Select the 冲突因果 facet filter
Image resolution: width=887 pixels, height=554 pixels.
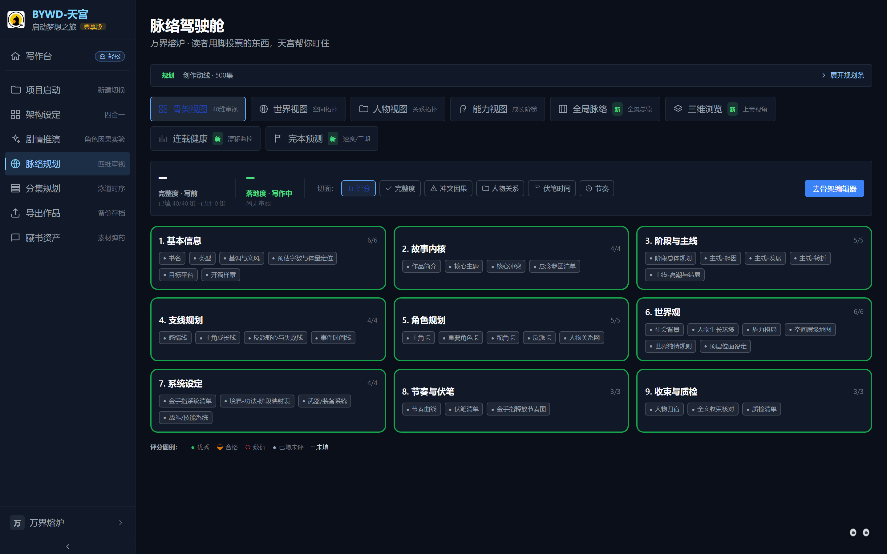click(x=448, y=188)
